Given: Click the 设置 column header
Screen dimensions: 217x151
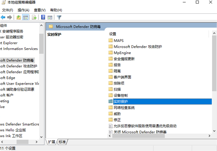Looking at the screenshot, I should point(113,34).
